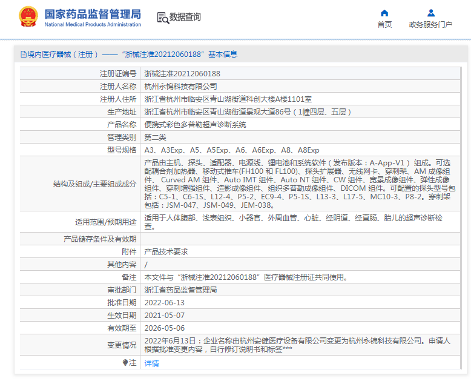Click the product name 便携式彩色多普勒超声诊断系统
Image resolution: width=471 pixels, height=381 pixels.
coord(195,125)
